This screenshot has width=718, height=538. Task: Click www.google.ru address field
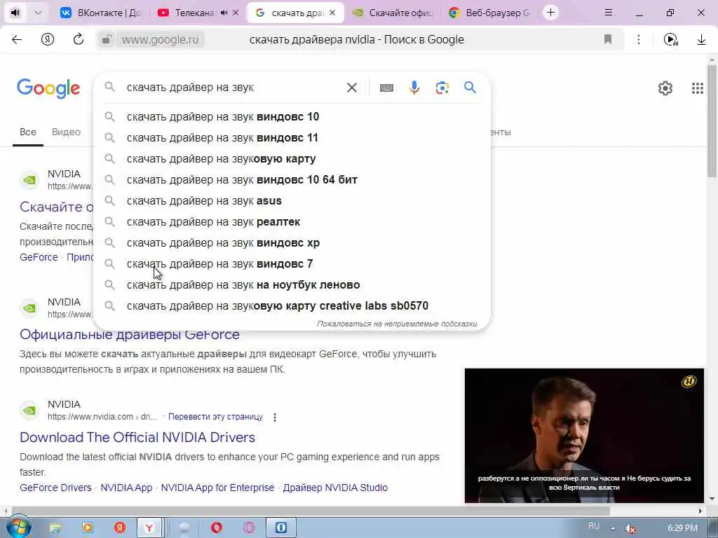click(x=161, y=40)
